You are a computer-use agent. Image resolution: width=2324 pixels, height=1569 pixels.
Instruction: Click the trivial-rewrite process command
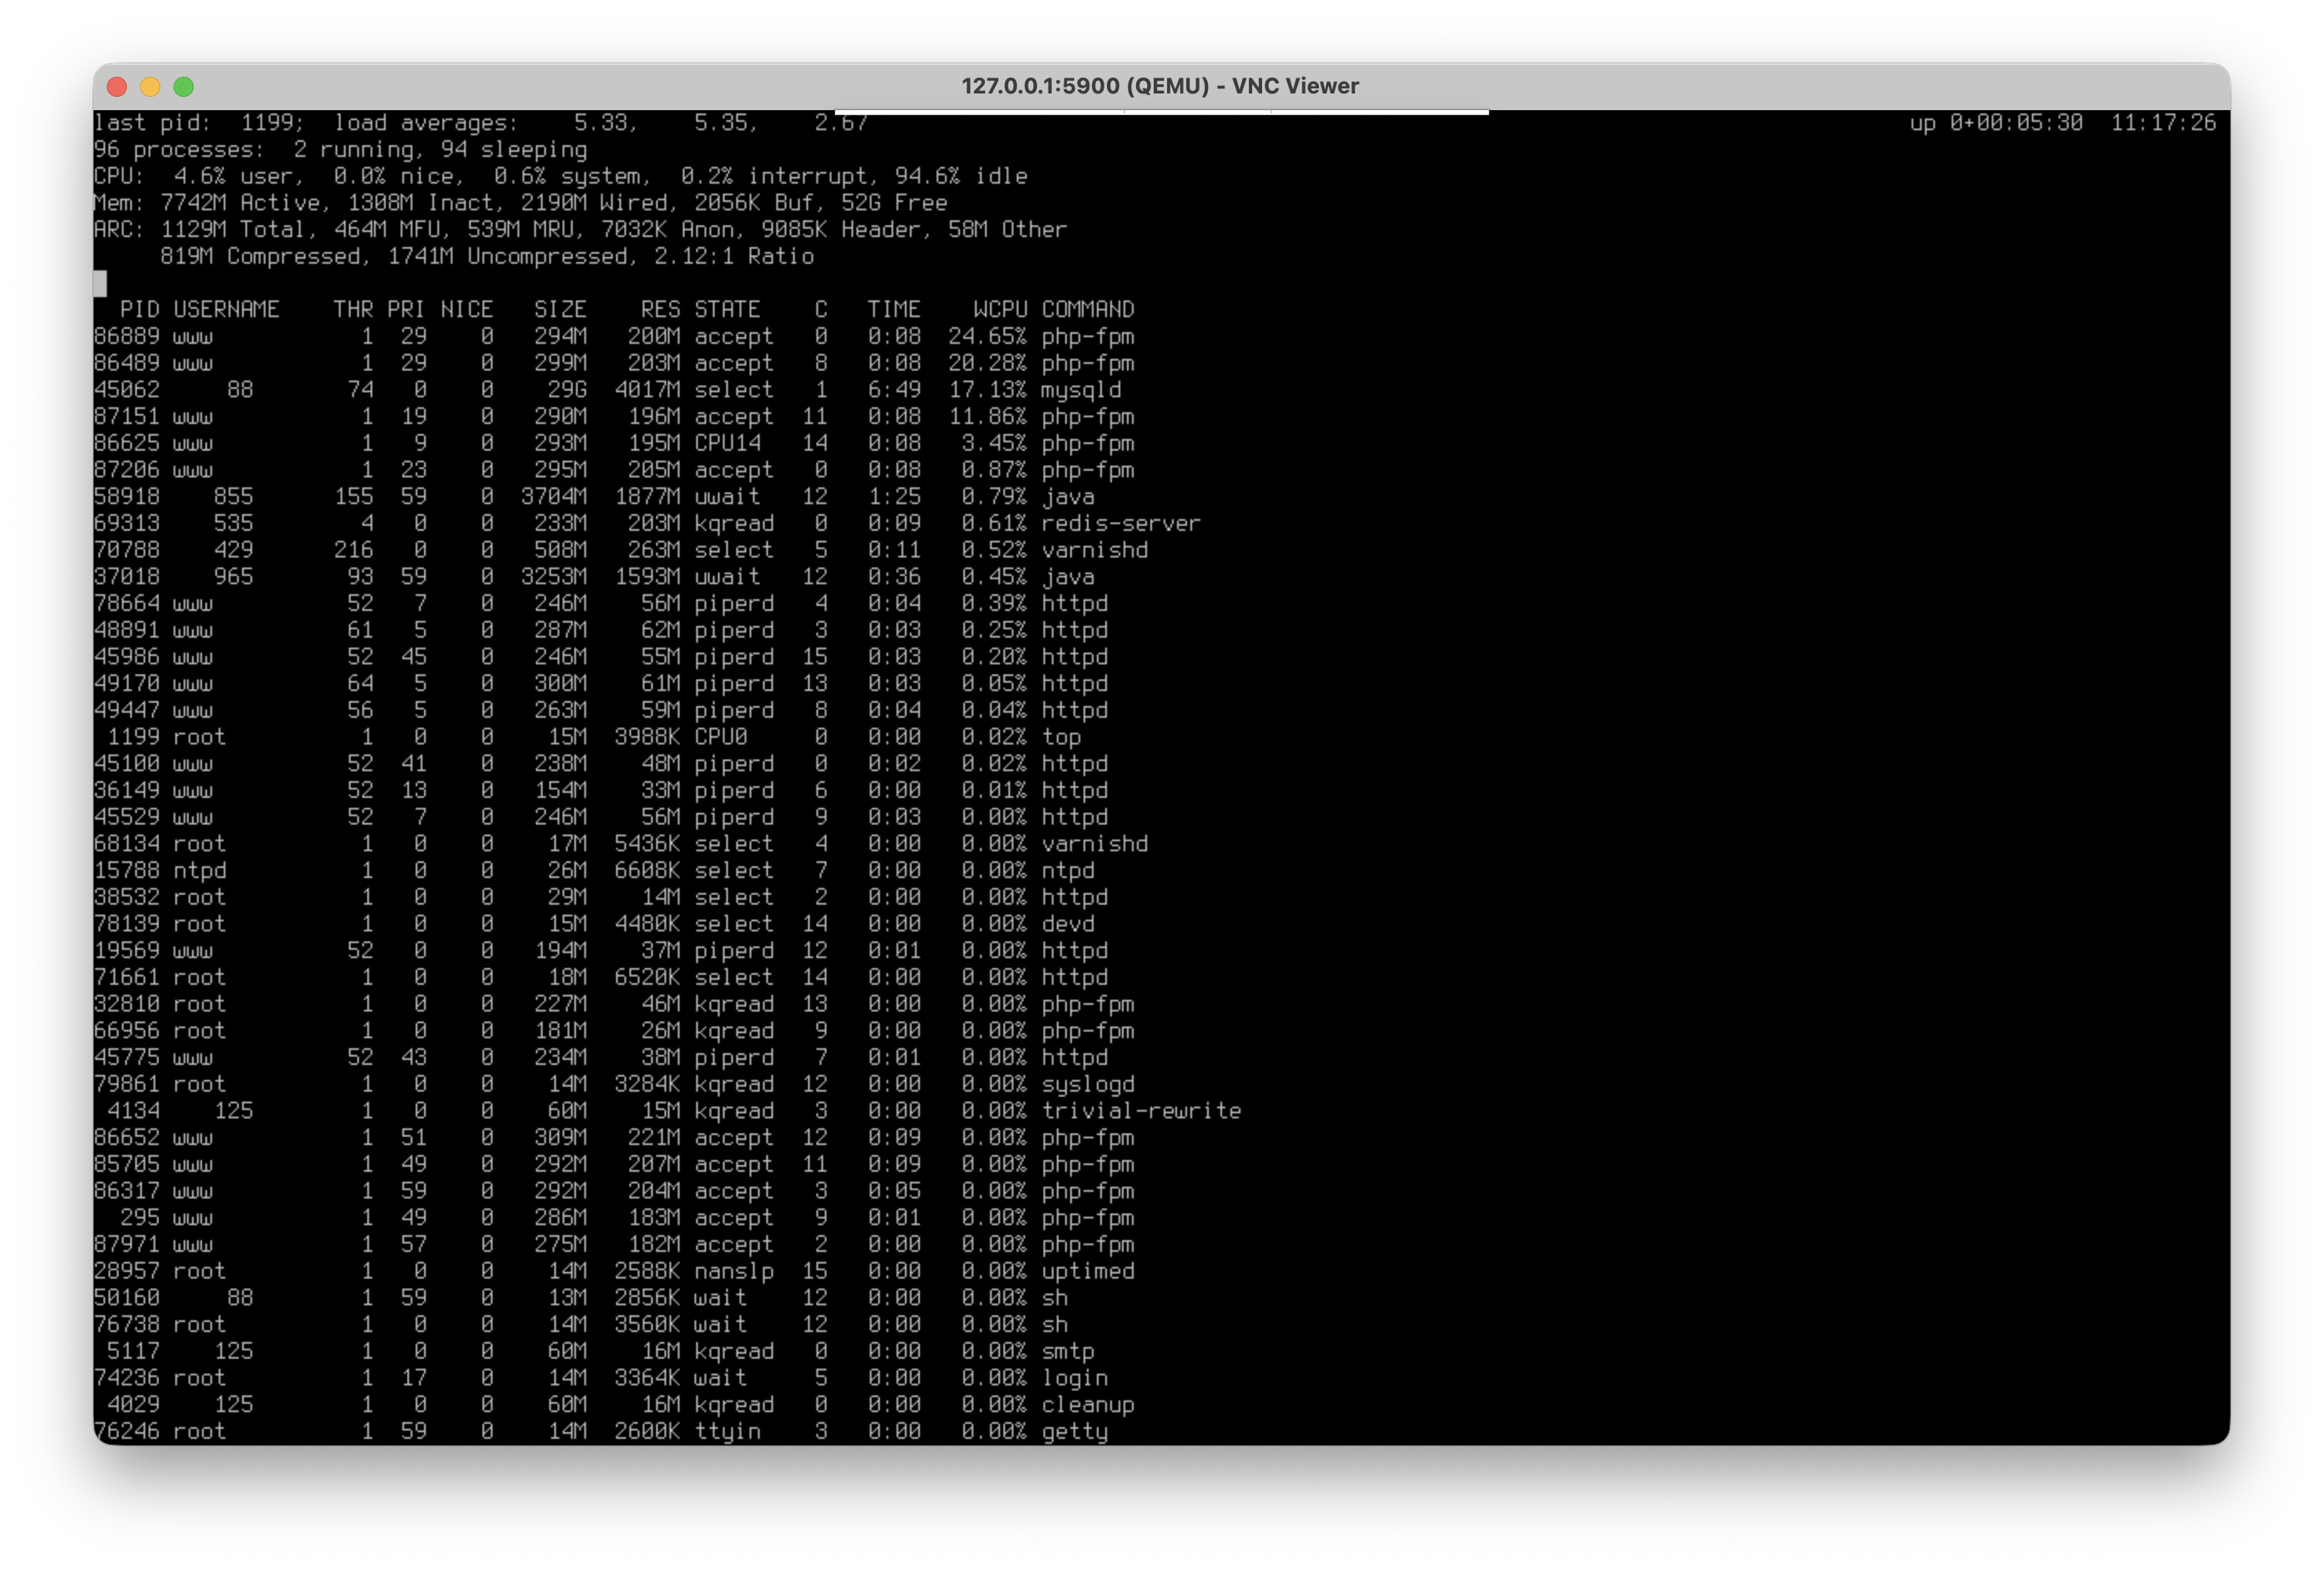tap(1140, 1111)
